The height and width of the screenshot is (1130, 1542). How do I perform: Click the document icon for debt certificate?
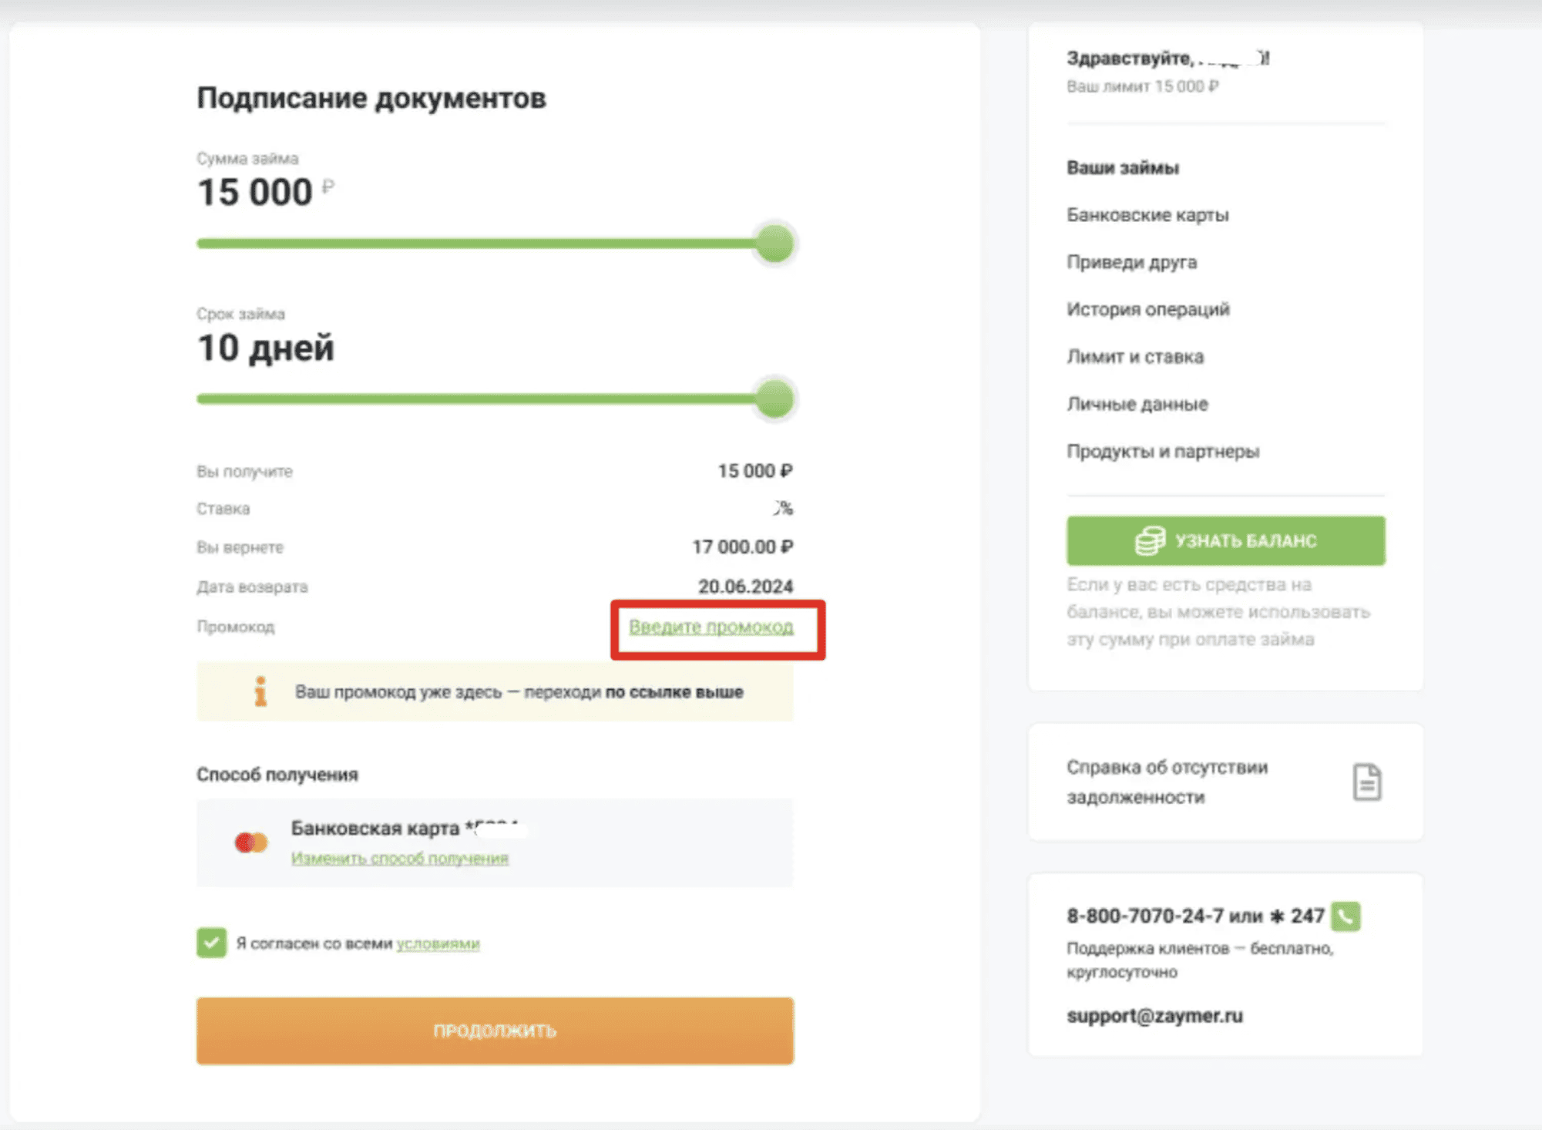1366,782
